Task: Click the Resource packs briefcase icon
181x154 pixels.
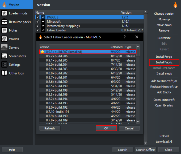Action: (4, 22)
